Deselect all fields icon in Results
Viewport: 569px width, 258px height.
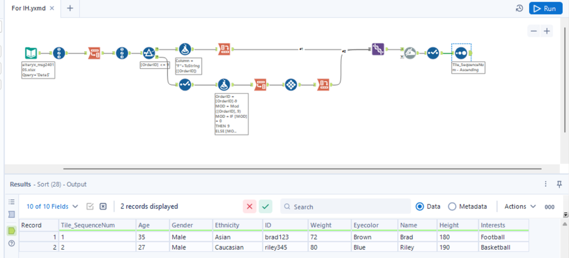(x=103, y=207)
